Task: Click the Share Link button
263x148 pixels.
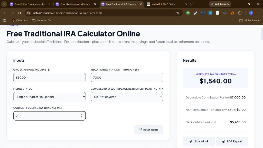Action: pos(199,141)
